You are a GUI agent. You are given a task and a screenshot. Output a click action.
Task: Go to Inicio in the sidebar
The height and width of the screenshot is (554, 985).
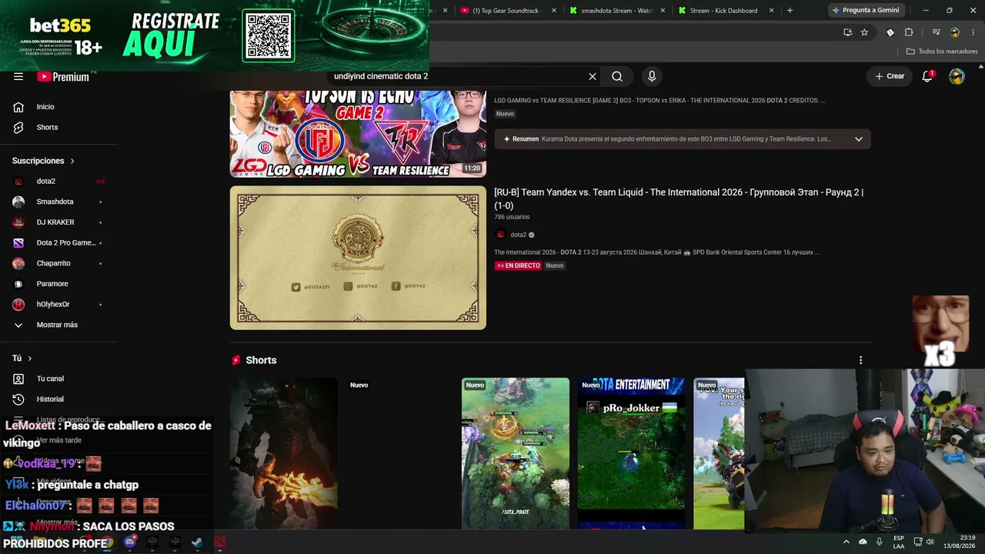coord(59,107)
